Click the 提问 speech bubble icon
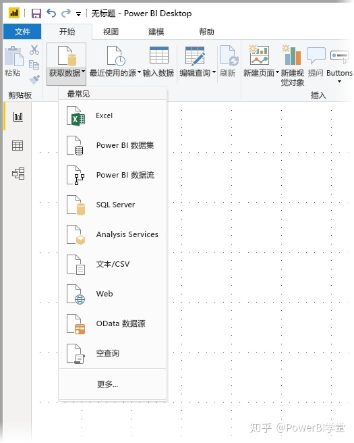354x443 pixels. (x=316, y=55)
